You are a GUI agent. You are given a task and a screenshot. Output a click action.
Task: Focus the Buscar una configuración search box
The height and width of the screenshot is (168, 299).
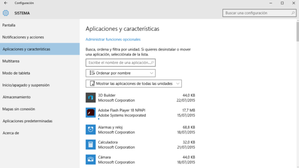pos(259,13)
